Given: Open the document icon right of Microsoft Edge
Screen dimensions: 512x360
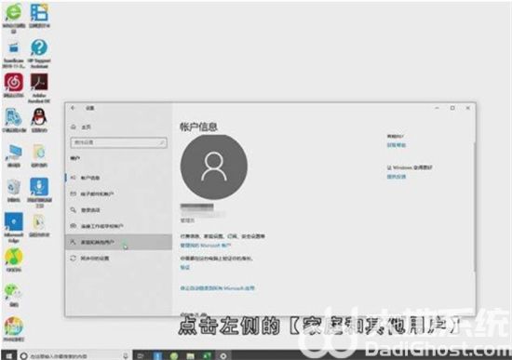Looking at the screenshot, I should point(39,222).
